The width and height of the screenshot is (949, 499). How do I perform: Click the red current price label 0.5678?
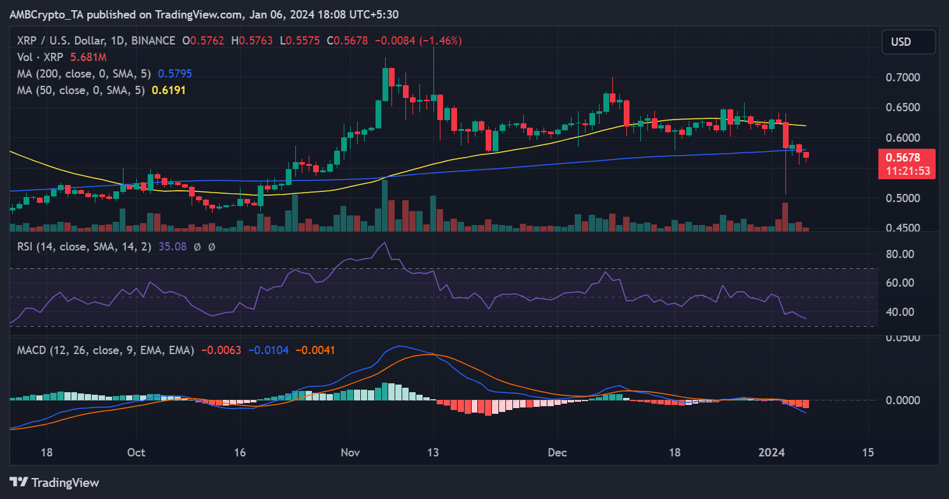pos(906,155)
